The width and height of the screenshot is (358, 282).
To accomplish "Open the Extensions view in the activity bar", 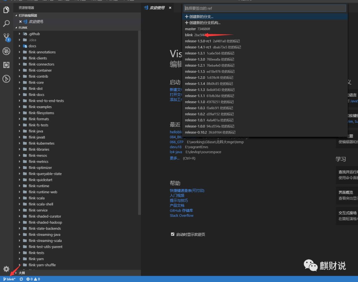I will click(x=6, y=65).
